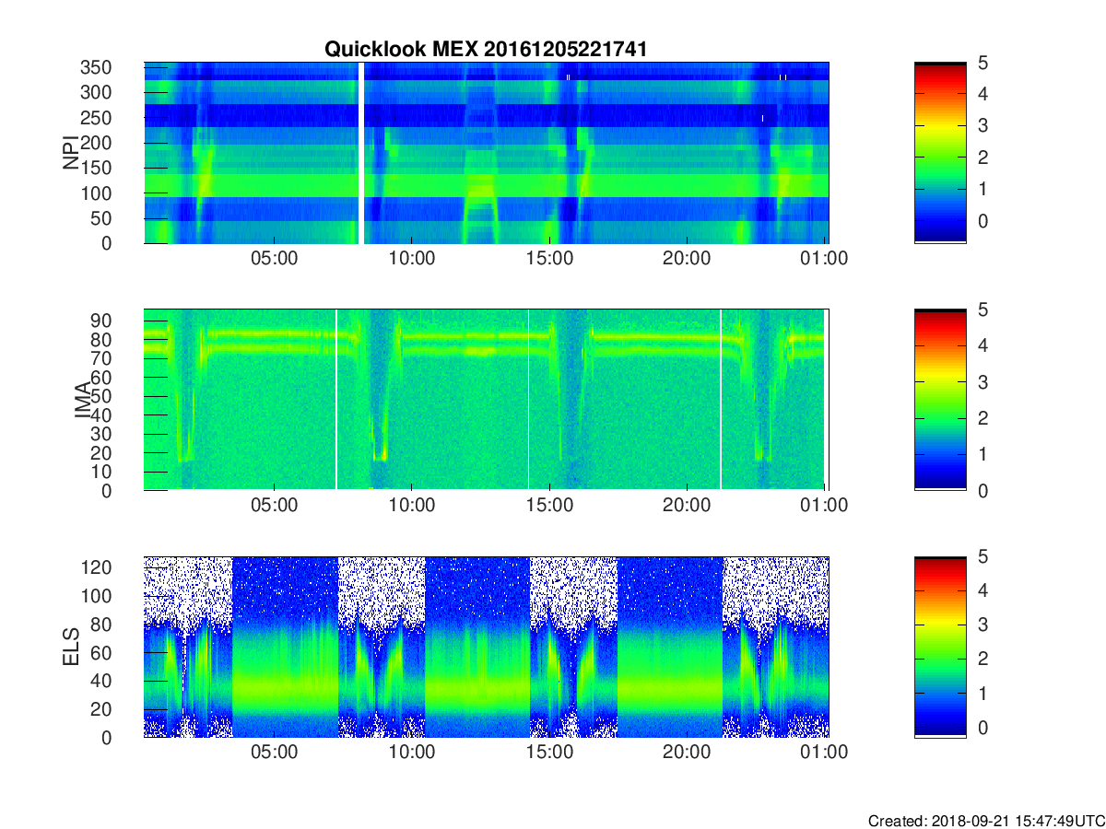Click the ELS spectrogram plot area

click(487, 648)
